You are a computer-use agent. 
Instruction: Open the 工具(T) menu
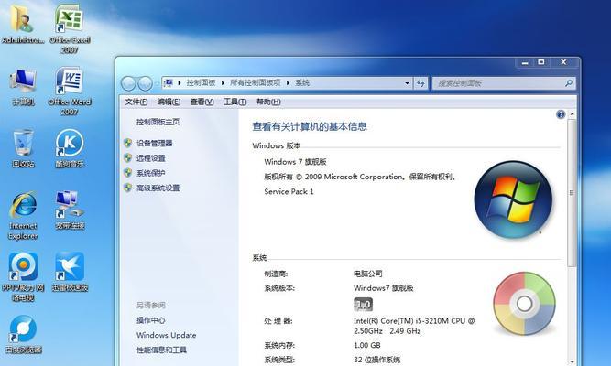pyautogui.click(x=235, y=102)
